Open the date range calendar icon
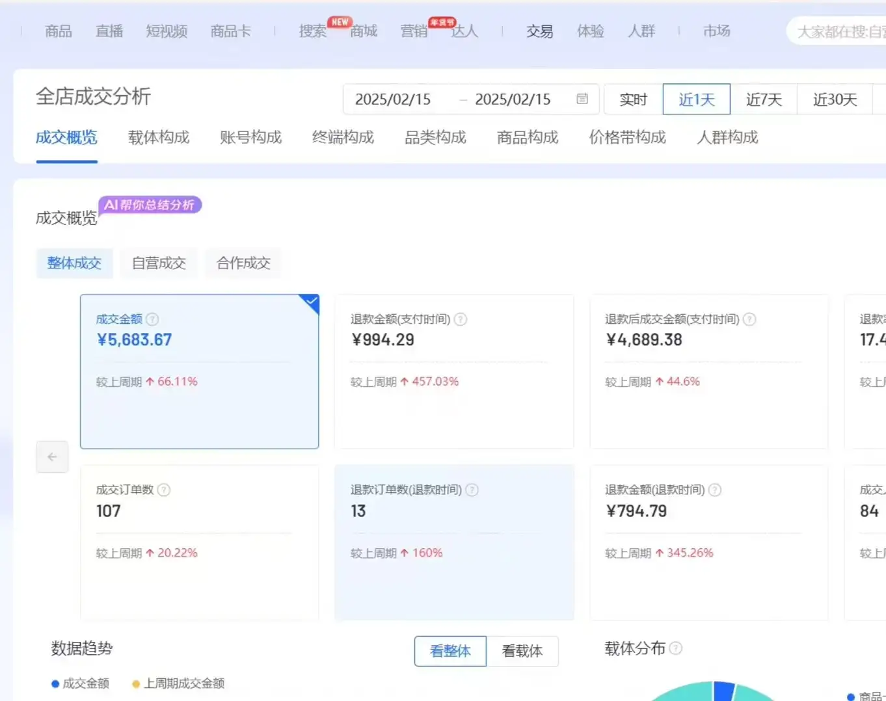This screenshot has height=701, width=886. coord(582,99)
